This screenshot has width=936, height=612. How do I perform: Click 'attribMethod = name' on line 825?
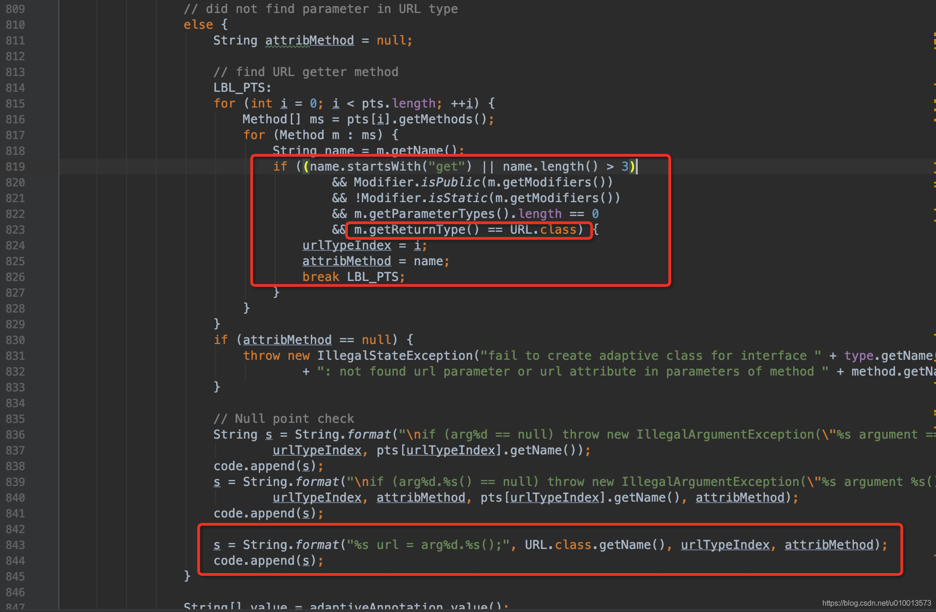click(372, 261)
